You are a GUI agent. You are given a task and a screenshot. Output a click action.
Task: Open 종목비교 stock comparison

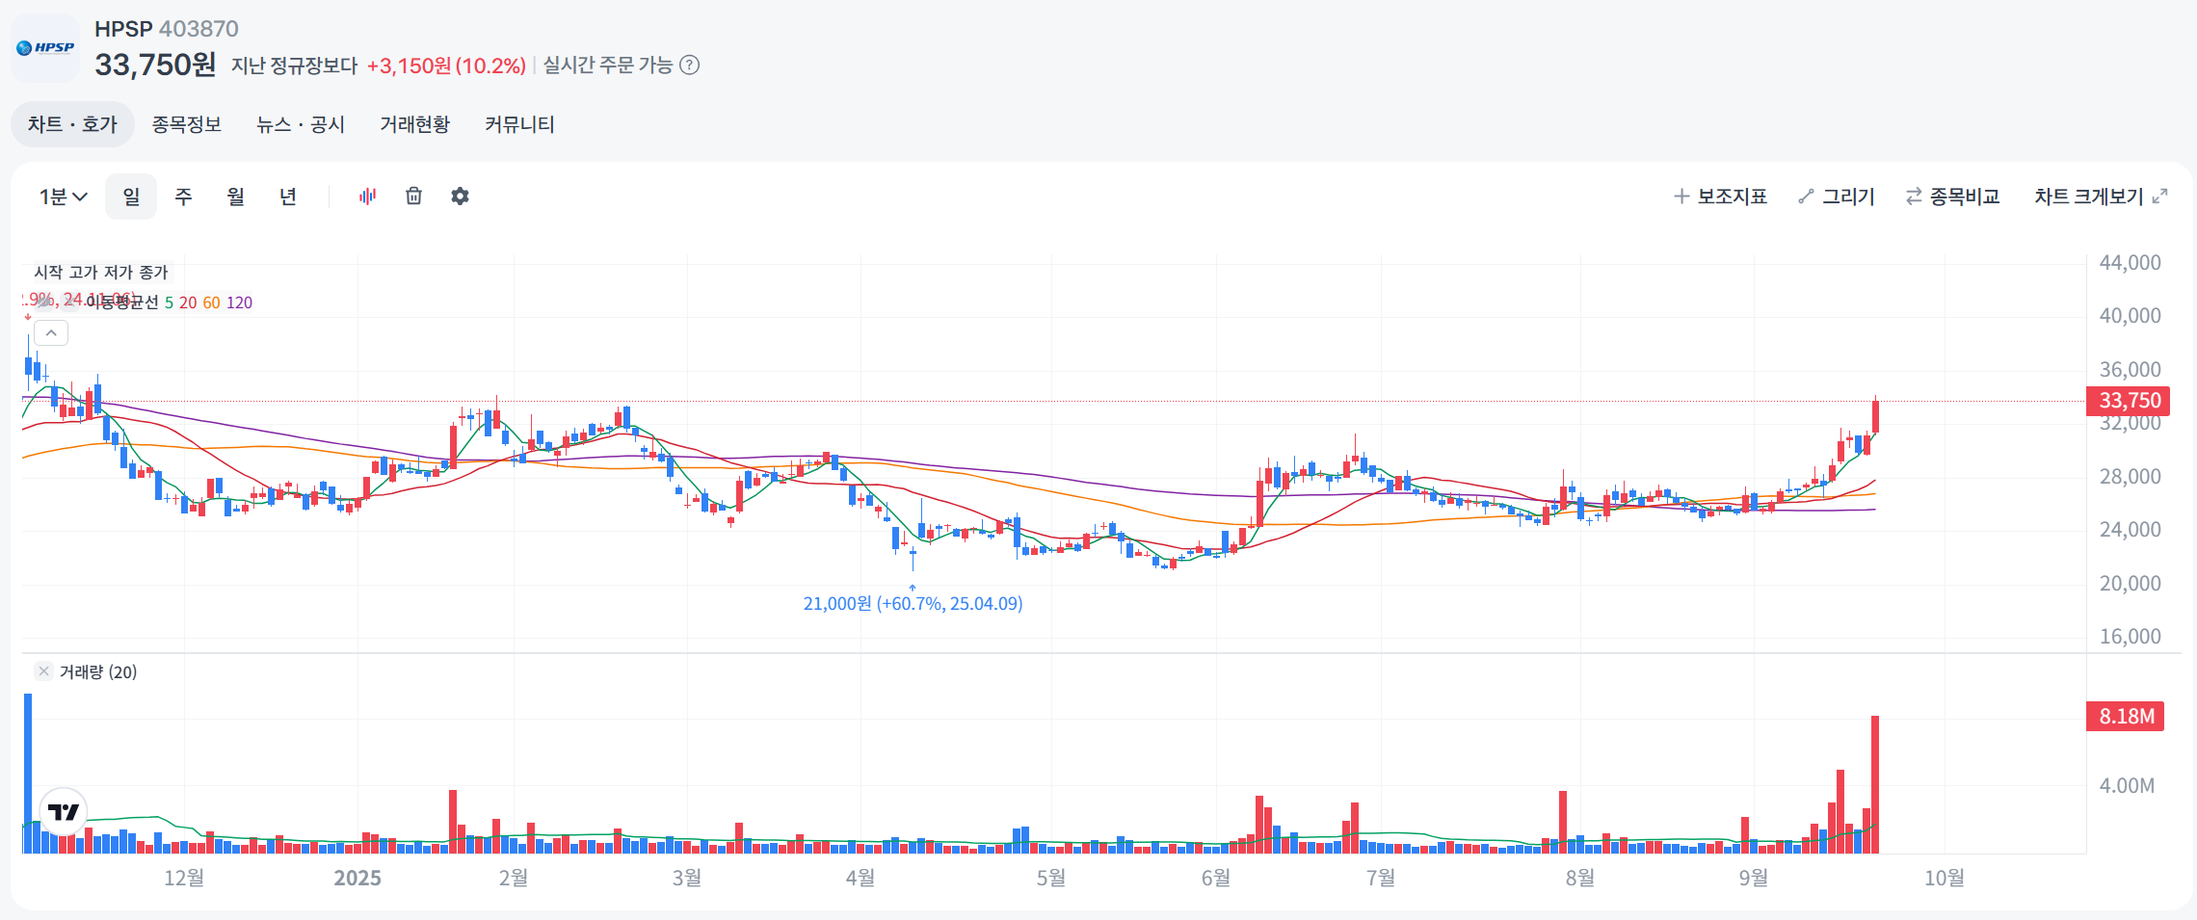(x=1953, y=197)
